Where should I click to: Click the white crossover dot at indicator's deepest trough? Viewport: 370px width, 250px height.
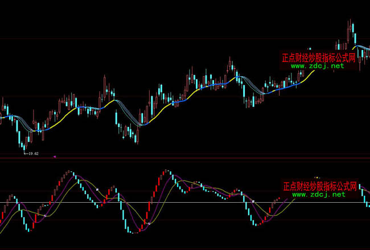point(149,224)
